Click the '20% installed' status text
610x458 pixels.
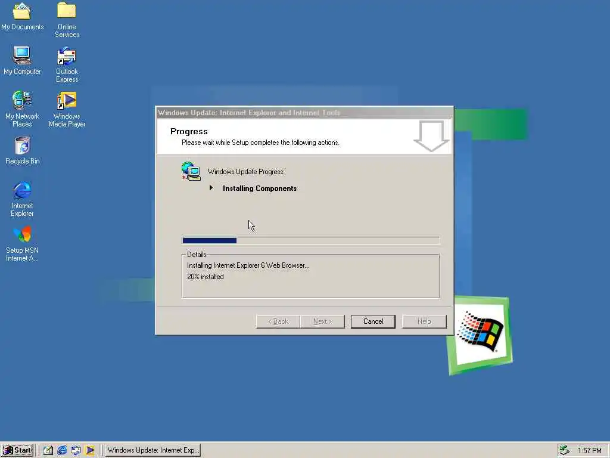click(206, 277)
